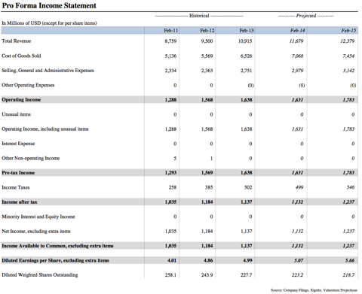Click the Source Company Filings footnote
This screenshot has height=294, width=362.
tap(314, 290)
